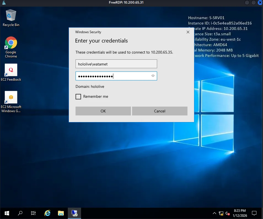Click the taskbar search magnifier icon
Image resolution: width=263 pixels, height=219 pixels.
click(x=20, y=213)
